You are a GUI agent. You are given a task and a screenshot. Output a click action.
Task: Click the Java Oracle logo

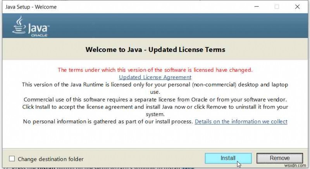31,26
